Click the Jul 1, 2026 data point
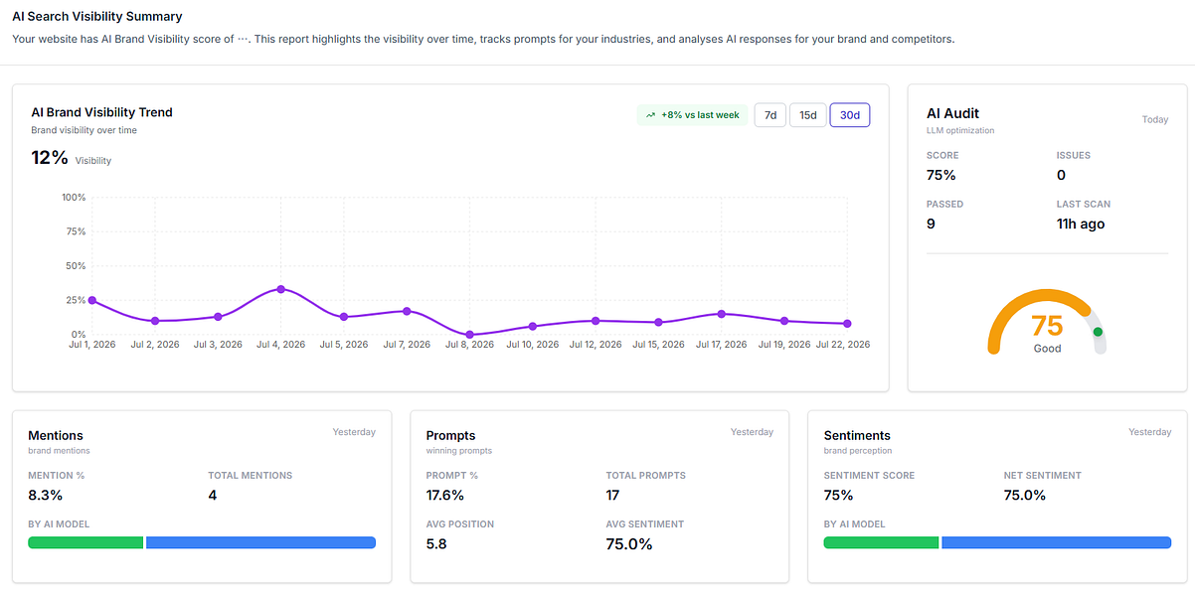The height and width of the screenshot is (596, 1195). point(92,300)
